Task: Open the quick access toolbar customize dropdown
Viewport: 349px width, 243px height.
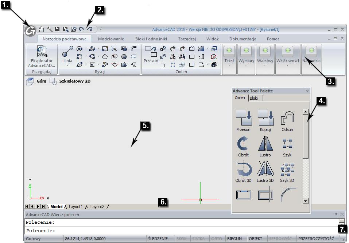Action: (101, 29)
